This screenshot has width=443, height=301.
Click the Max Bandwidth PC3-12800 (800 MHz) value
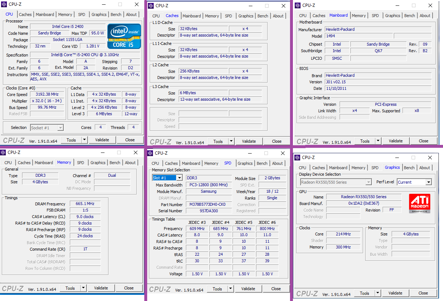(x=209, y=185)
